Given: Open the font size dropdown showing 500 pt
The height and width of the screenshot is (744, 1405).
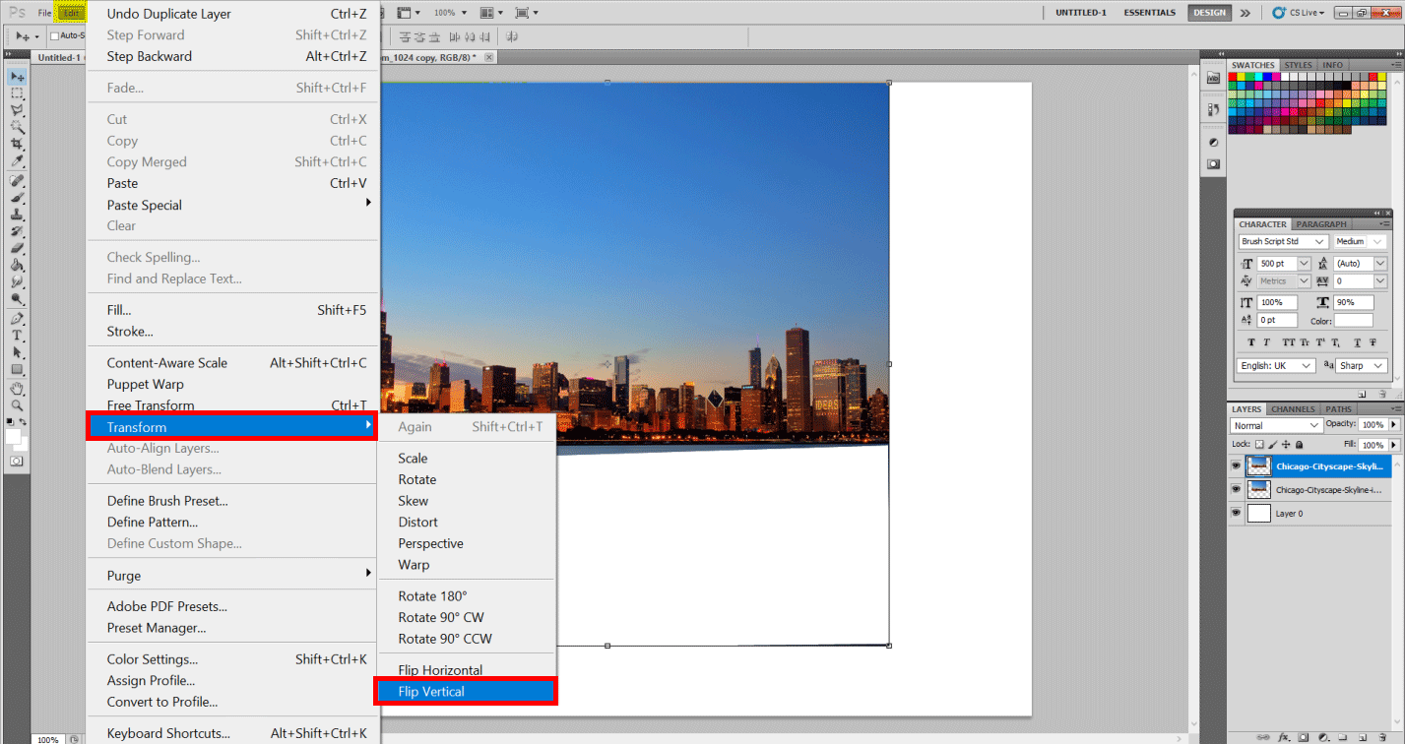Looking at the screenshot, I should (x=1304, y=264).
